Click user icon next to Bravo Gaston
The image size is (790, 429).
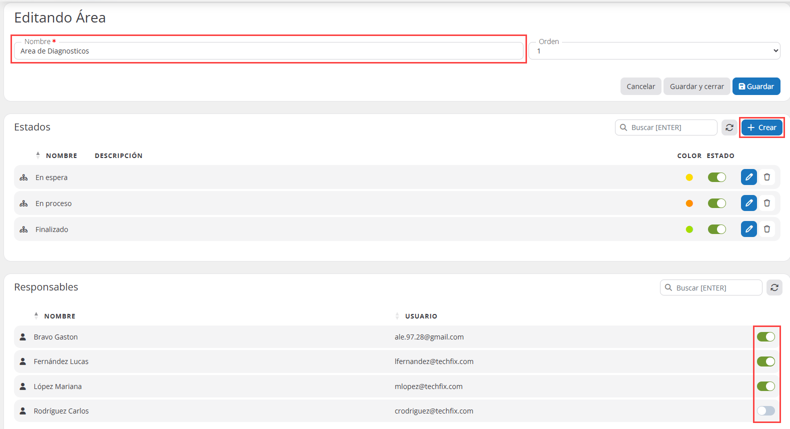click(x=22, y=337)
